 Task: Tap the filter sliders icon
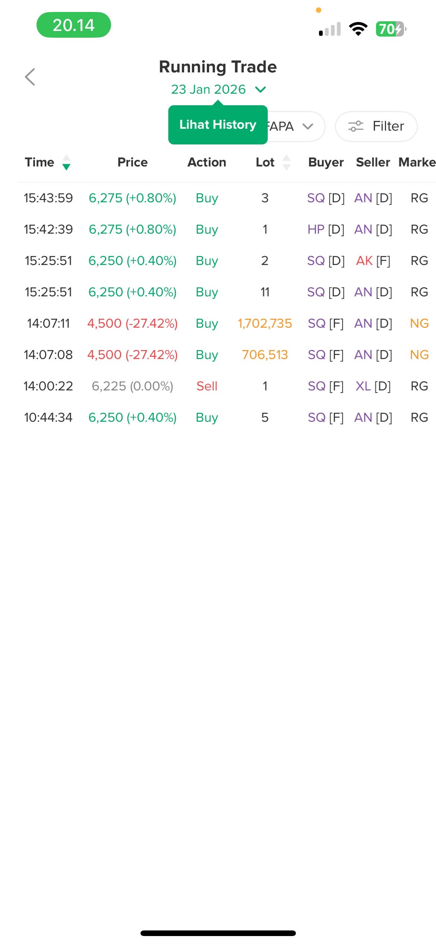(x=356, y=127)
